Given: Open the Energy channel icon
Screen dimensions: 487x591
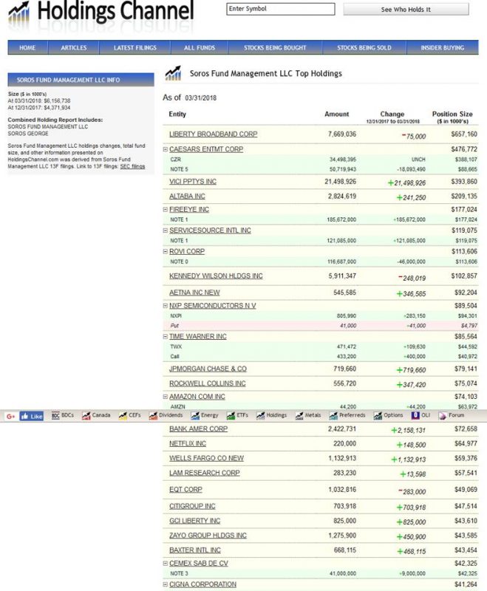Looking at the screenshot, I should point(195,416).
